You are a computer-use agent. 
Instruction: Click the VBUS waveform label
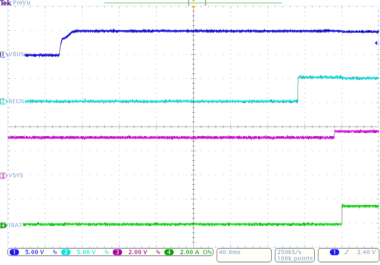click(16, 54)
